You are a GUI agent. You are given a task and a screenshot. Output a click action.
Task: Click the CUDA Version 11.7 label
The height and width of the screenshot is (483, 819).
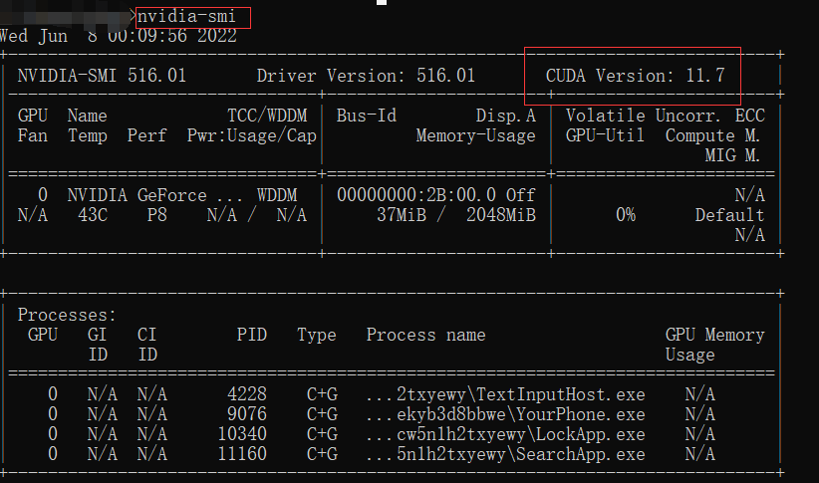[x=635, y=76]
